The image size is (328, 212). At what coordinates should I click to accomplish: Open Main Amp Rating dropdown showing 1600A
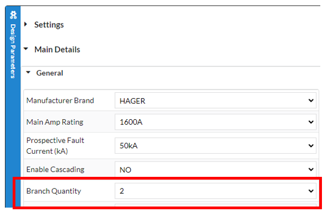point(216,122)
